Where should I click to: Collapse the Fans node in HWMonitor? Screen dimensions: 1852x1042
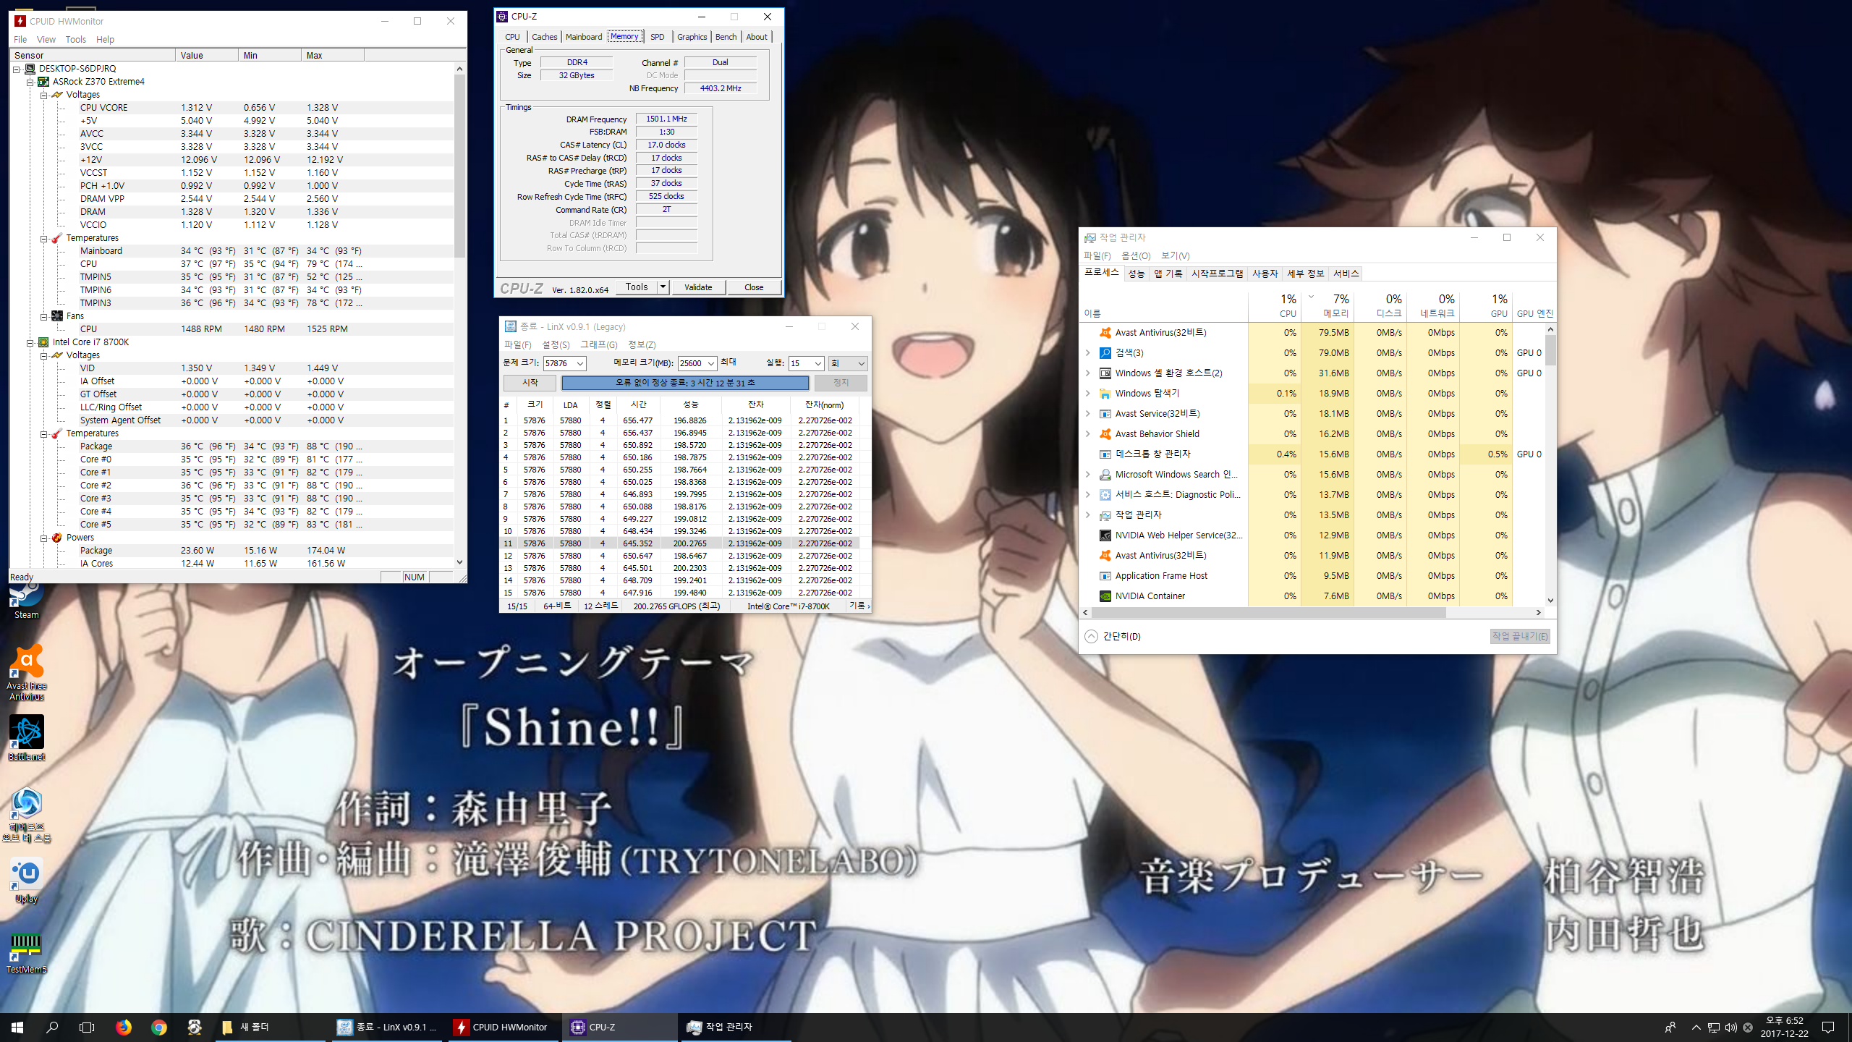click(43, 317)
